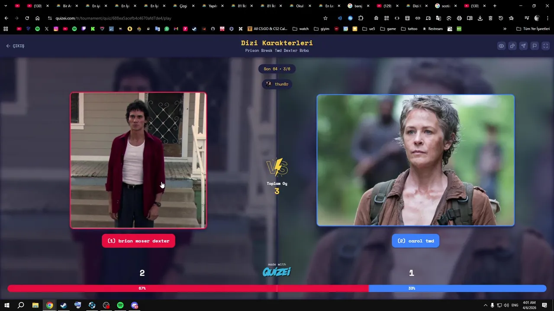
Task: Open the tattoo bookmarks folder
Action: coord(409,29)
